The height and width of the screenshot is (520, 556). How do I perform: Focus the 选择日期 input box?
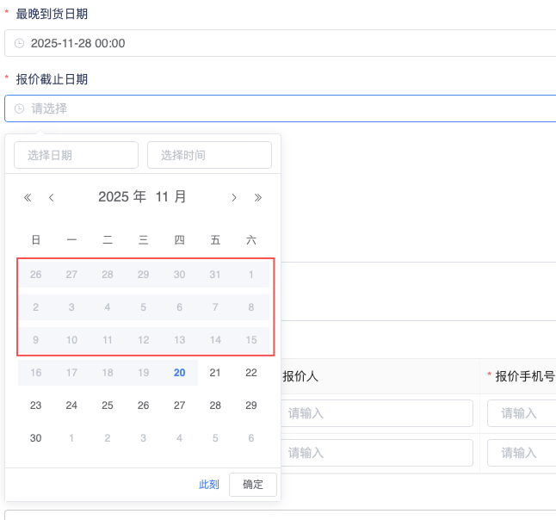76,155
